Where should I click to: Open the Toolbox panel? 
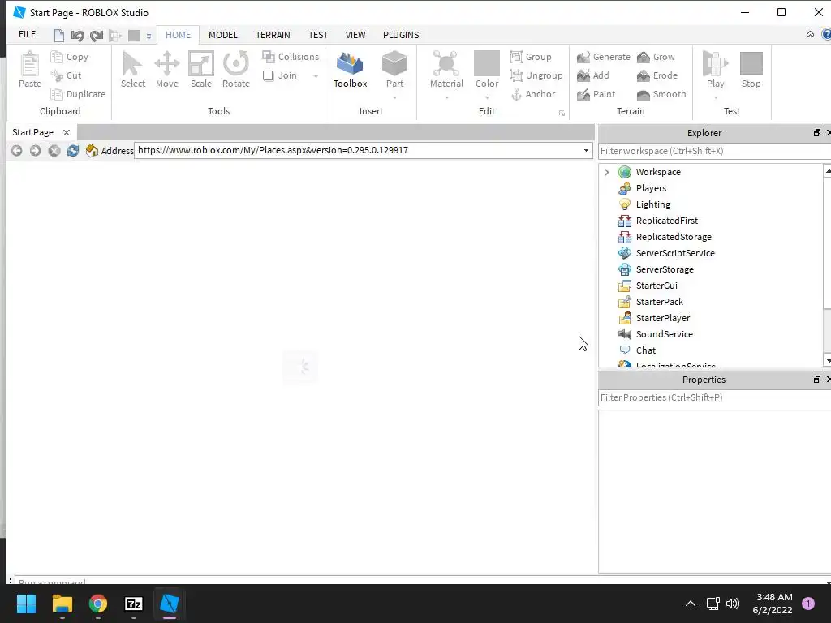tap(350, 70)
